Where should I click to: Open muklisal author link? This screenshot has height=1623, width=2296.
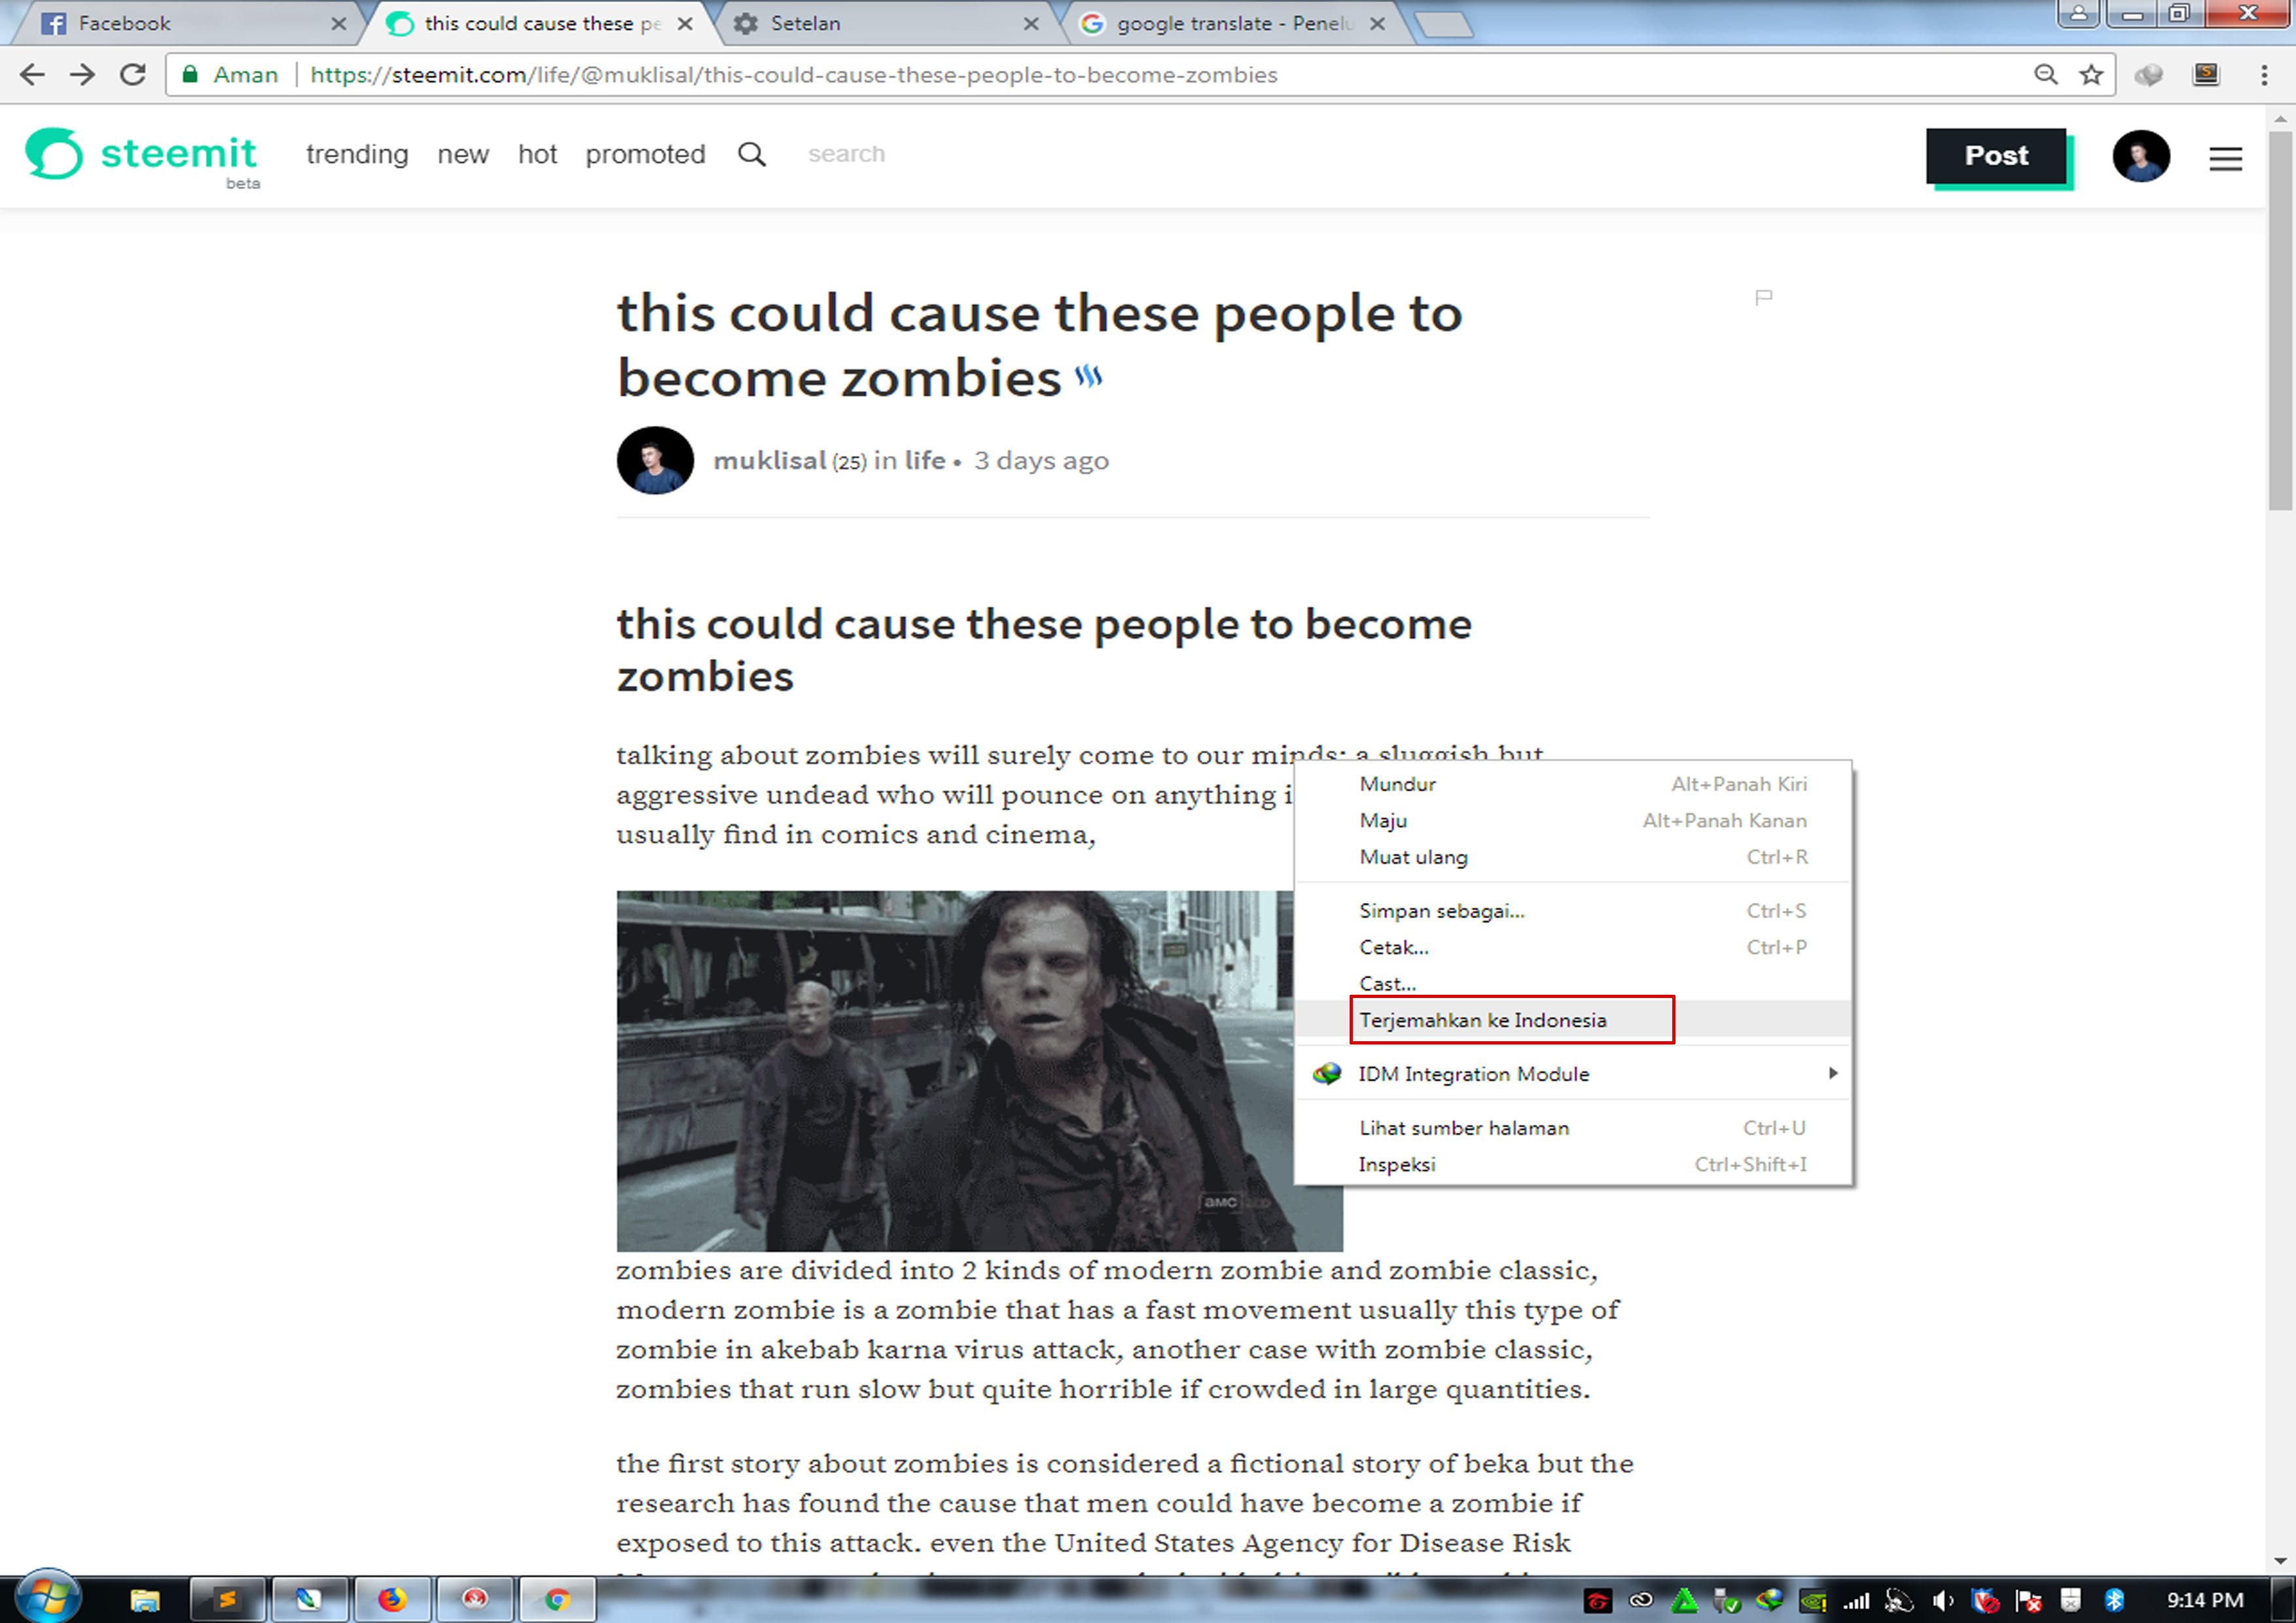click(769, 461)
